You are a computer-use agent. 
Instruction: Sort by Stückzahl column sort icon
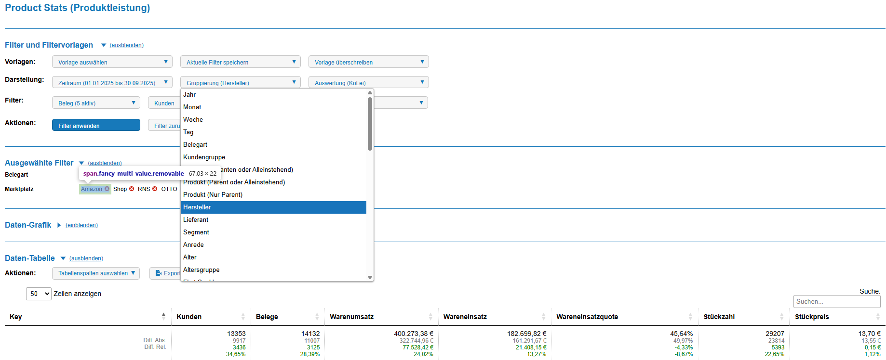click(781, 317)
